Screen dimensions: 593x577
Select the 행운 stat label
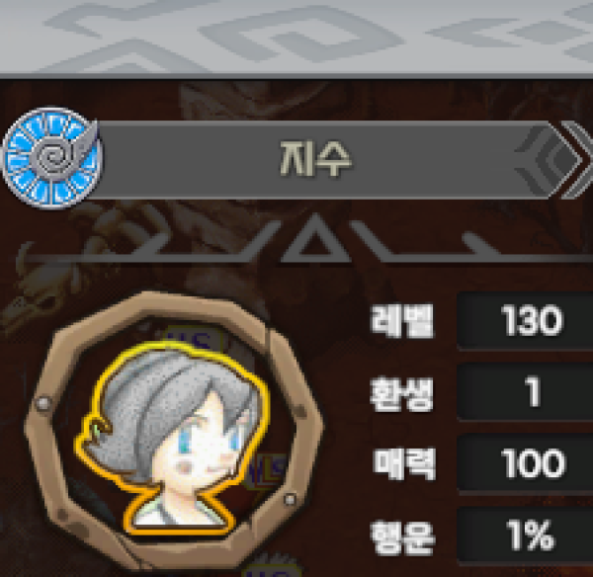click(402, 537)
